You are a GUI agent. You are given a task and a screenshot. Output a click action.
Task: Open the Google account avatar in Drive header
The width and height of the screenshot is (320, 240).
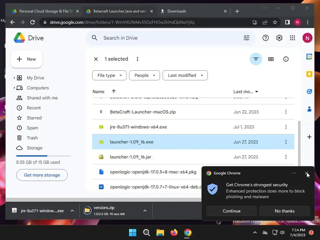coord(307,38)
